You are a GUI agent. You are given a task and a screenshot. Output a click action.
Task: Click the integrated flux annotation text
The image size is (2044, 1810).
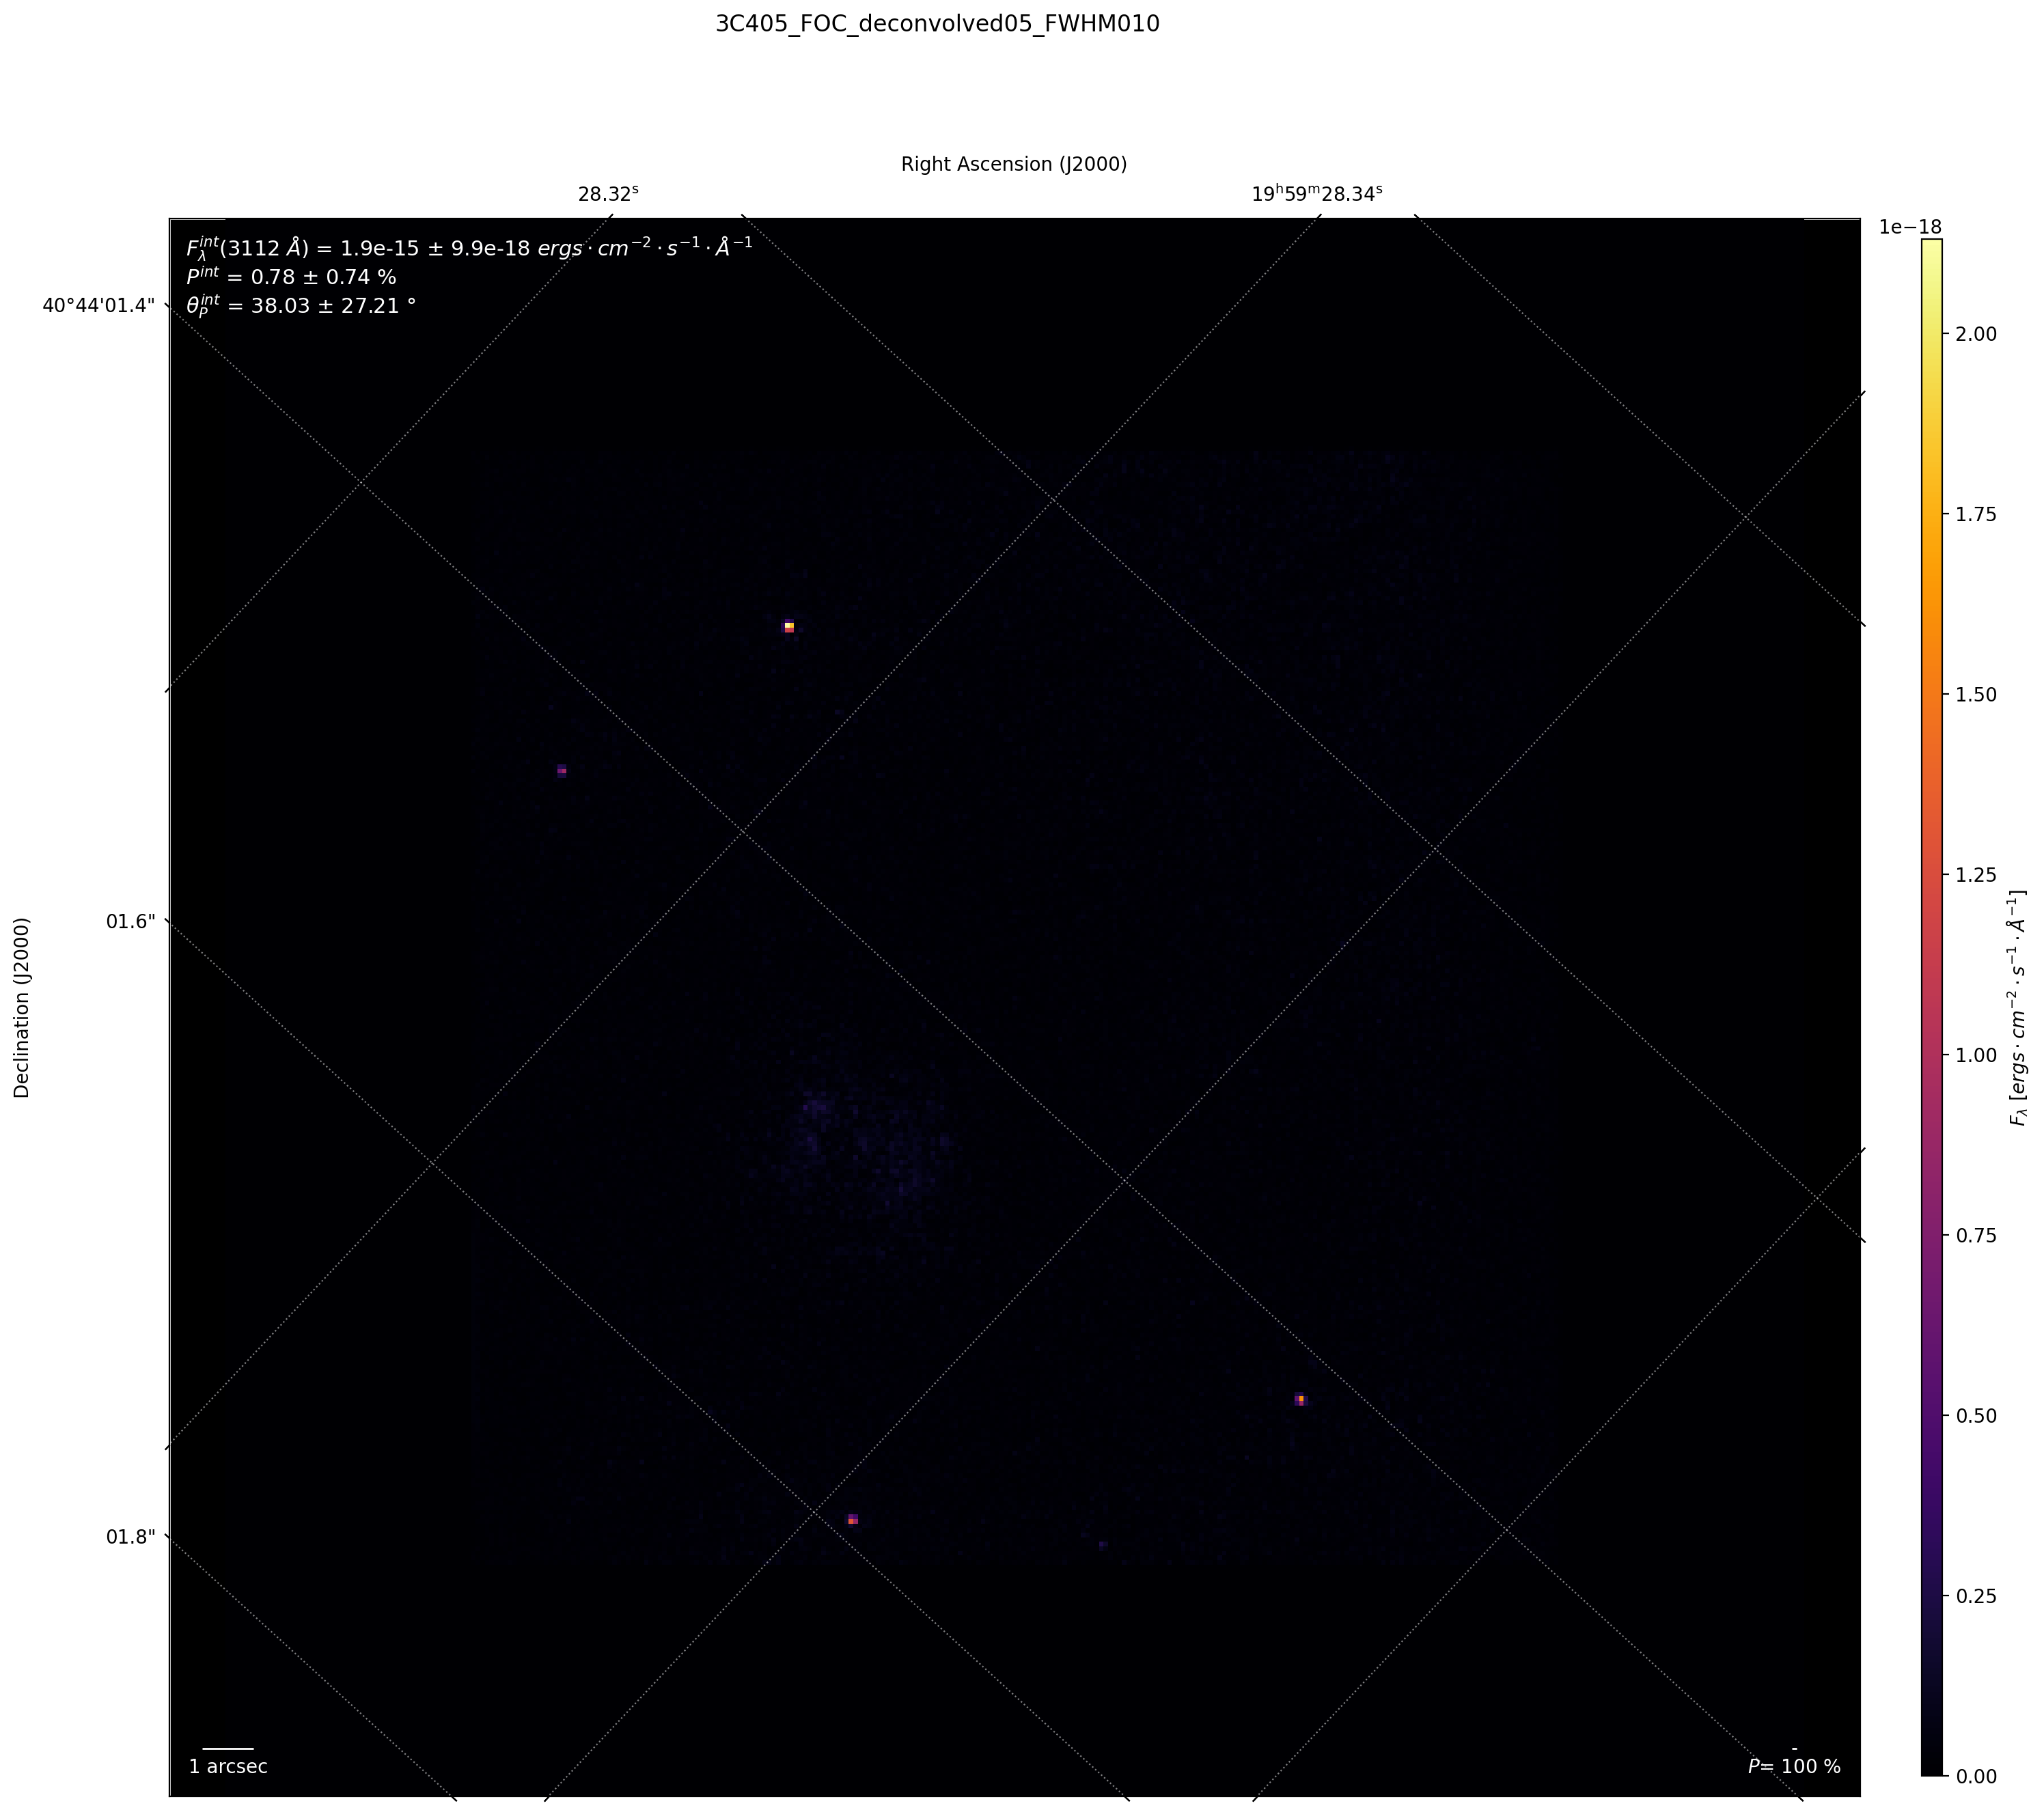tap(469, 248)
